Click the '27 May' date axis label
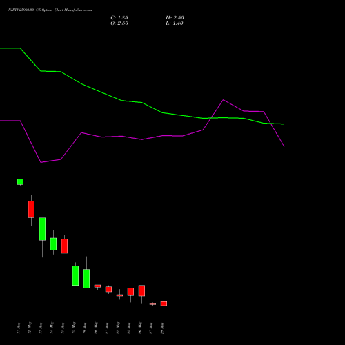Image resolution: width=345 pixels, height=345 pixels. tap(151, 328)
